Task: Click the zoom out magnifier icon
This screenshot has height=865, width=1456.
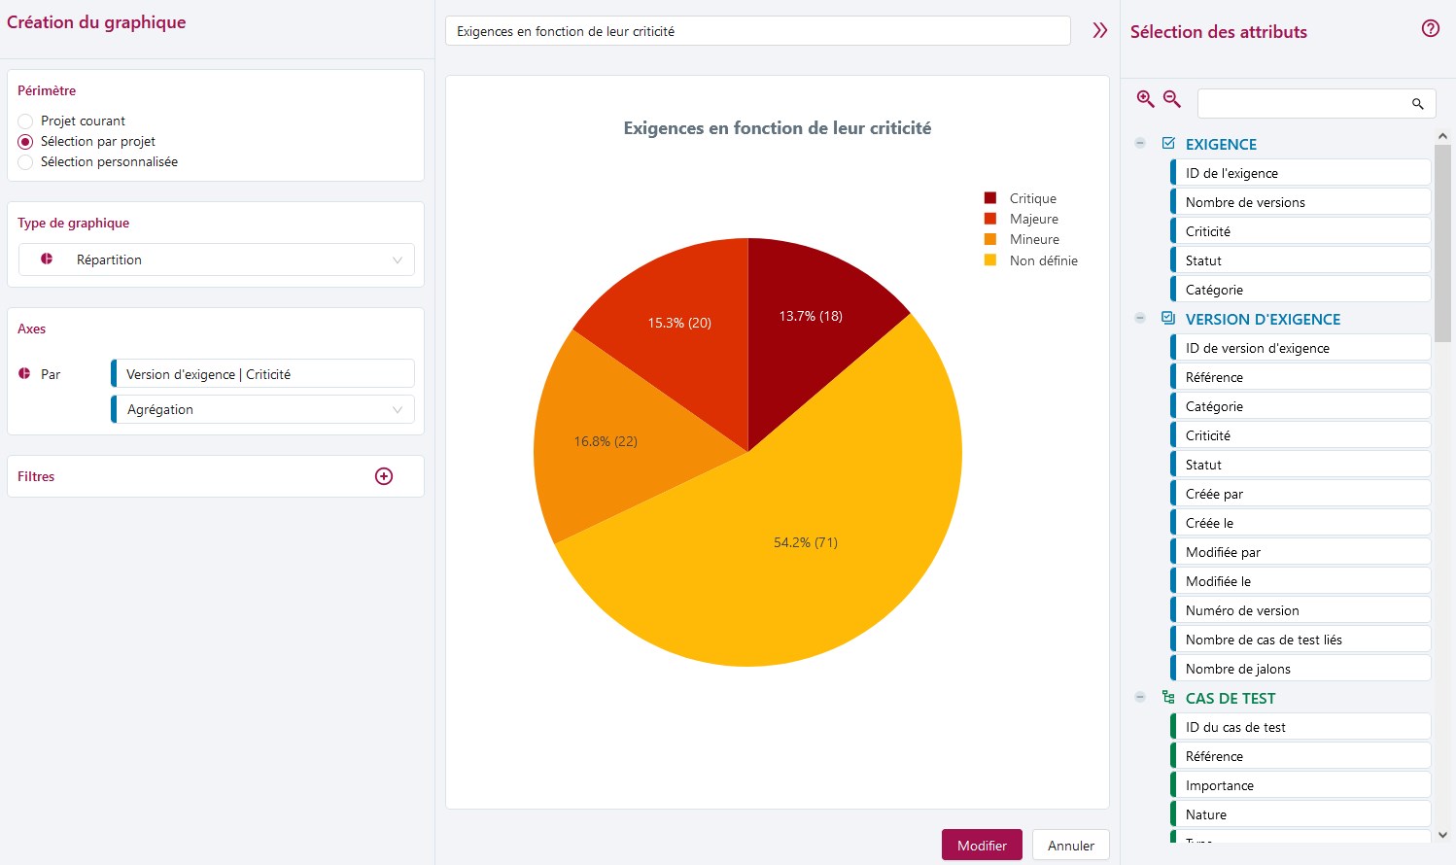Action: (1172, 99)
